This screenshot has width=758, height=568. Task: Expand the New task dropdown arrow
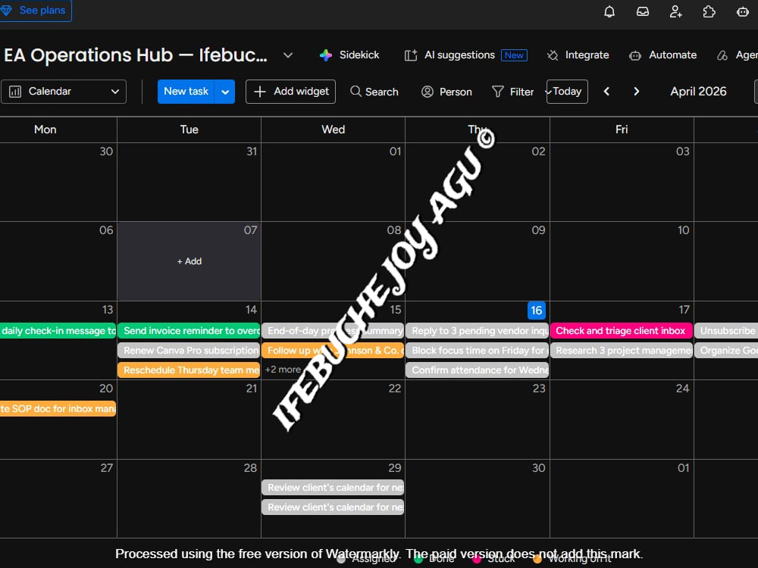point(225,92)
